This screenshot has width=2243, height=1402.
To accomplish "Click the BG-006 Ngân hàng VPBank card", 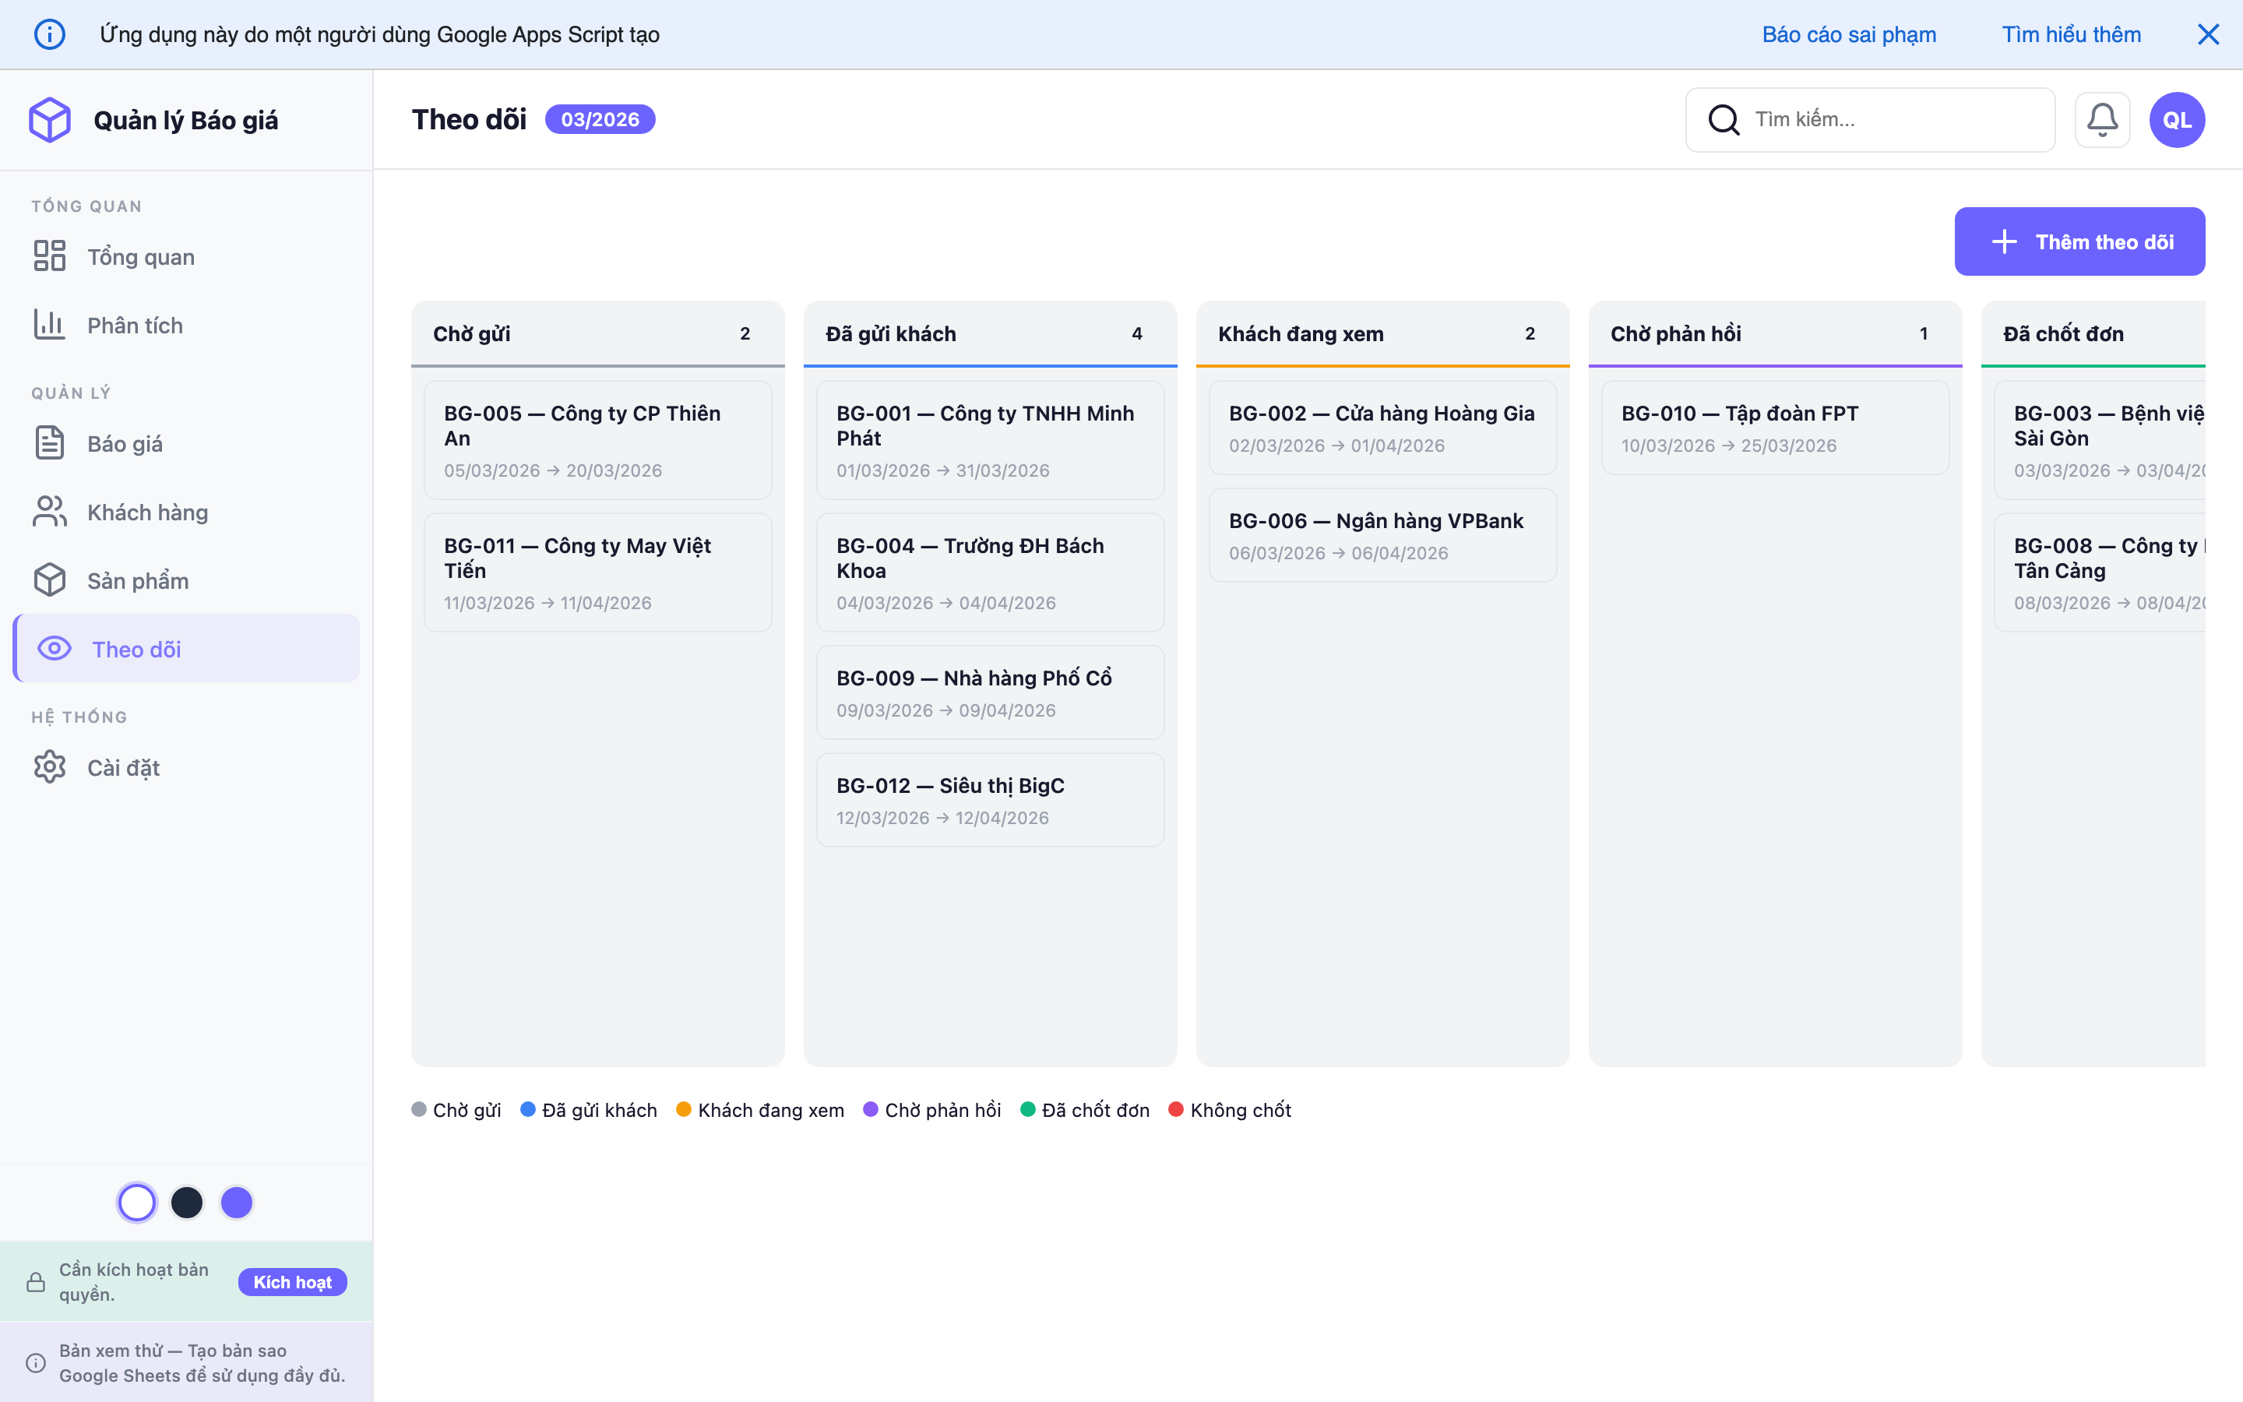I will click(x=1382, y=534).
